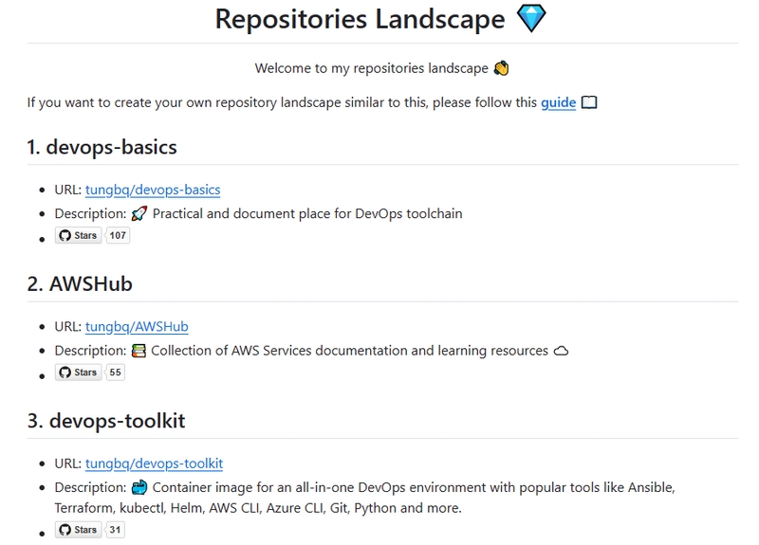Click the diamond emoji in the title
The image size is (759, 545).
click(x=531, y=18)
